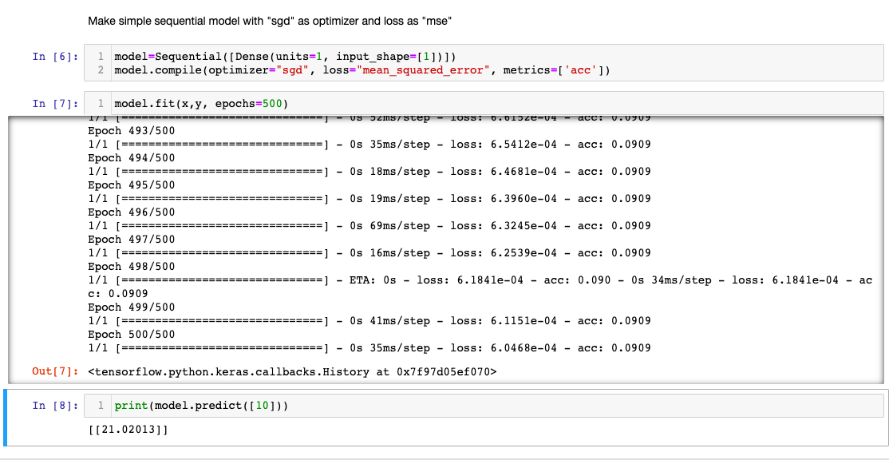This screenshot has width=889, height=460.
Task: Click the Out[7] output prompt
Action: 56,371
